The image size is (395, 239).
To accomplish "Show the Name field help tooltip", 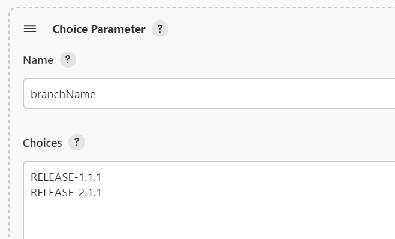I will pyautogui.click(x=68, y=60).
